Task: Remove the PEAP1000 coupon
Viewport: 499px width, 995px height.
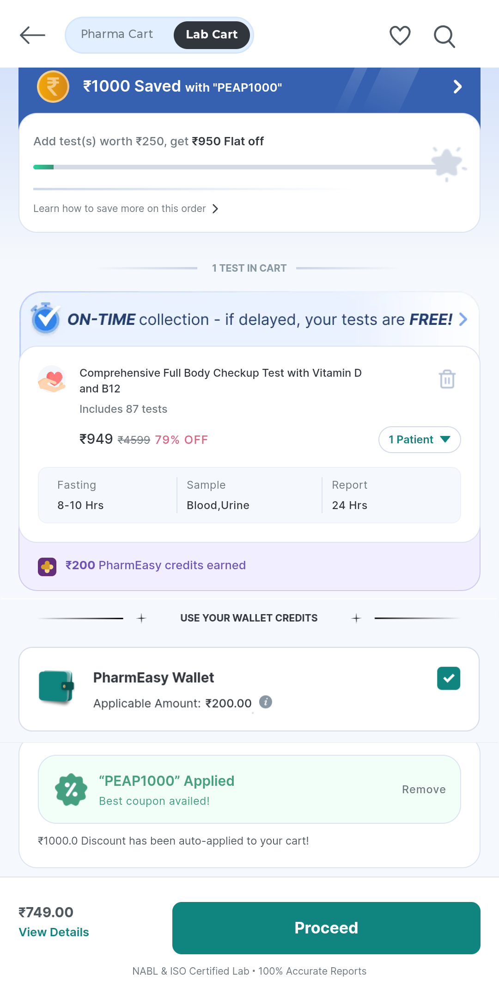Action: point(423,790)
